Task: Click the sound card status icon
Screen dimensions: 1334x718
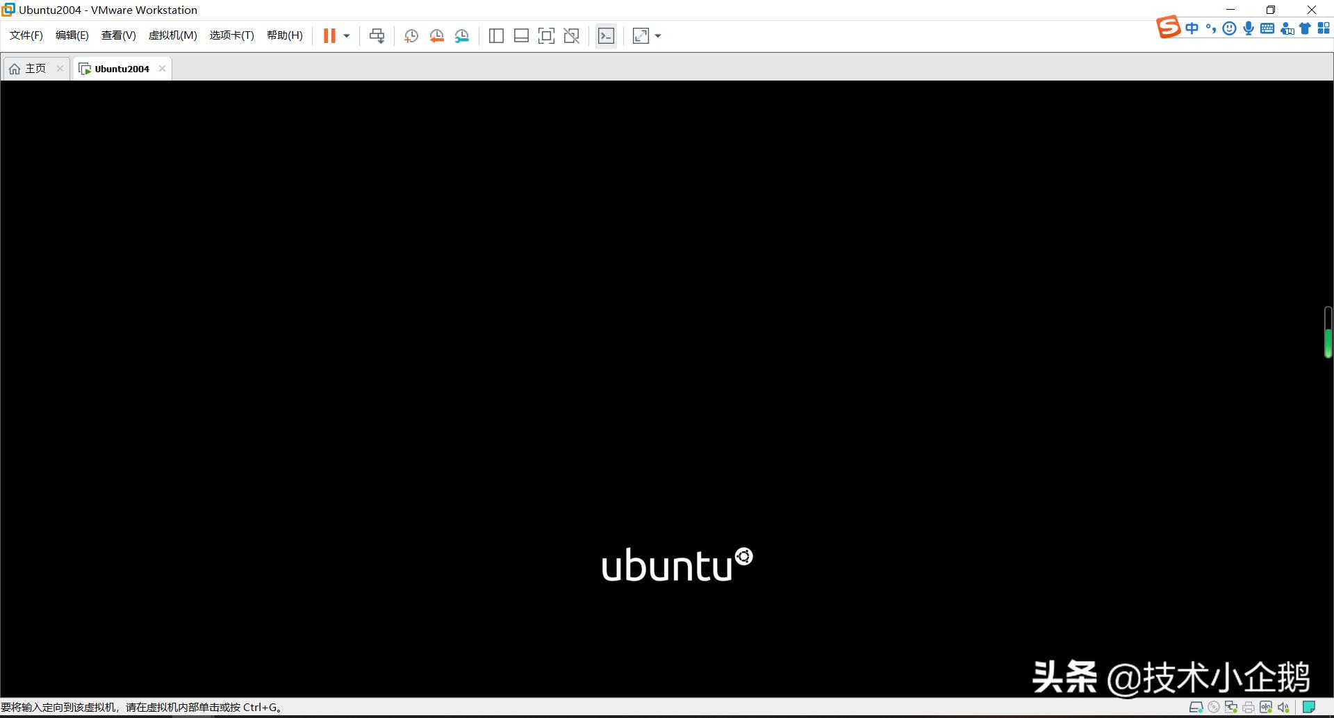Action: [x=1283, y=708]
